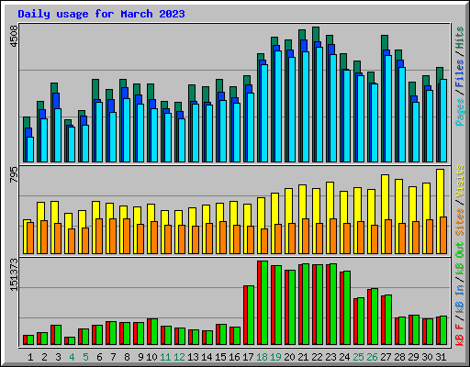Select day label 1 on x-axis
470x367 pixels.
coord(30,357)
